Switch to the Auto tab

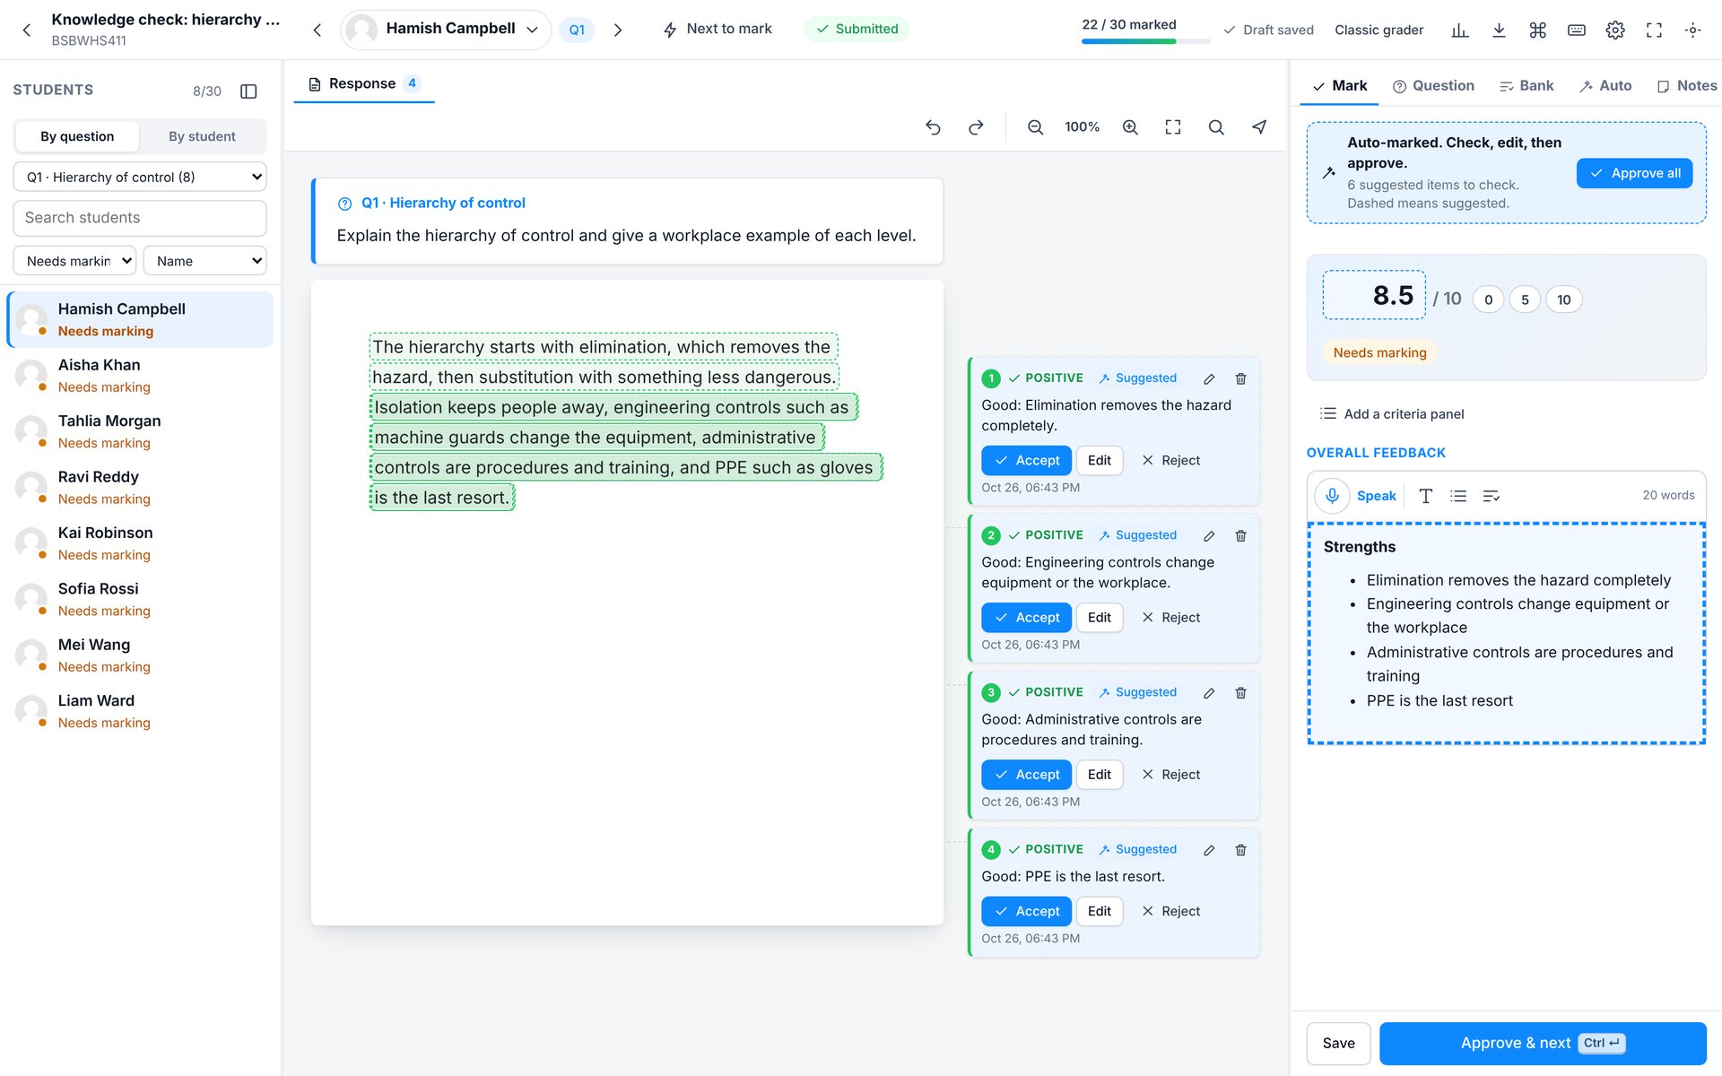(x=1605, y=85)
